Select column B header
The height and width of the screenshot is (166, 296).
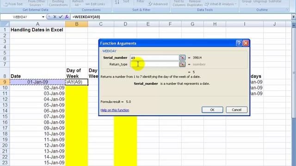pos(77,24)
